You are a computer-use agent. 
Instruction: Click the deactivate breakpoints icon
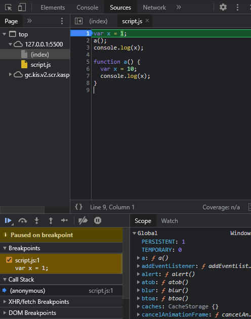(83, 220)
